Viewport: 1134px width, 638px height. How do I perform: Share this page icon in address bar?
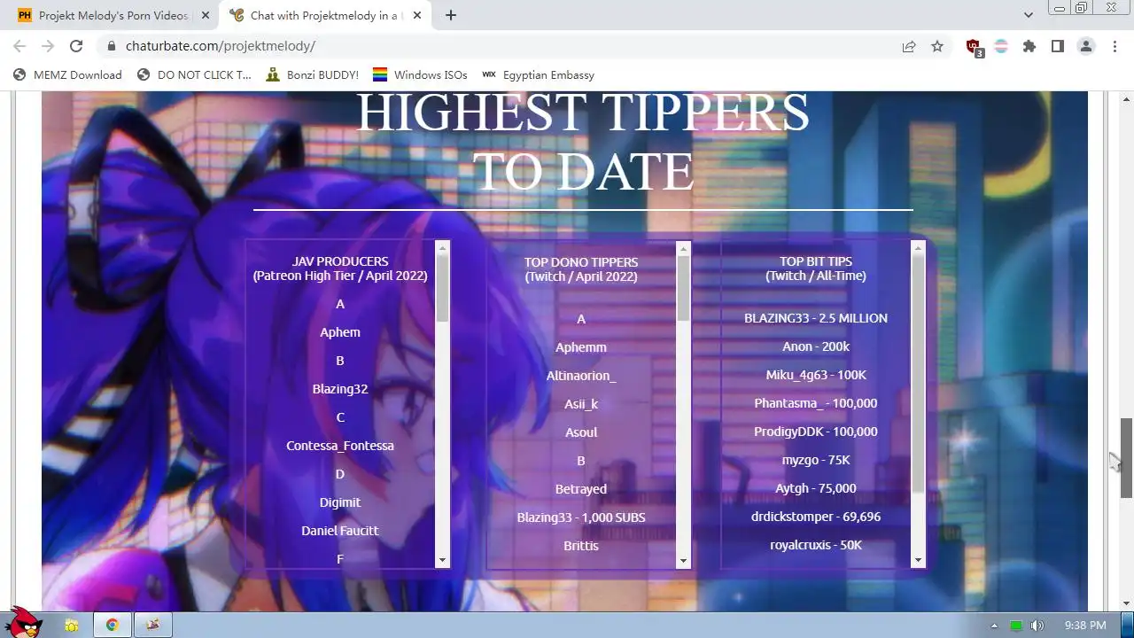pos(909,46)
